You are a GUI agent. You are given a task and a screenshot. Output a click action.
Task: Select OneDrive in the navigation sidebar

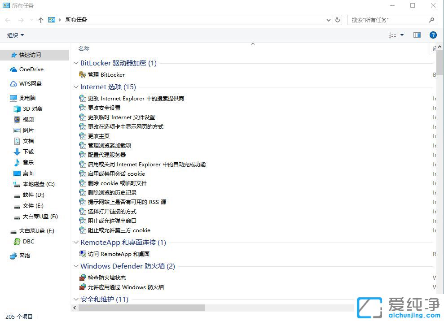click(31, 69)
